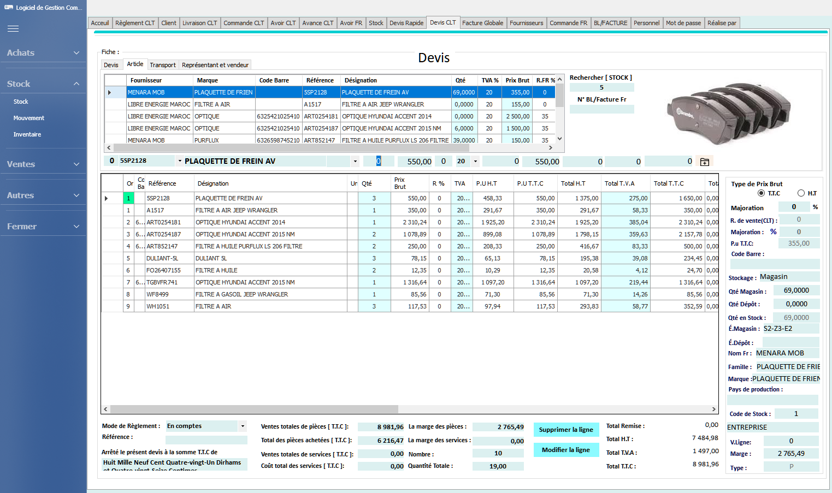Image resolution: width=832 pixels, height=493 pixels.
Task: Switch to the Facture Globale tab
Action: pos(483,23)
